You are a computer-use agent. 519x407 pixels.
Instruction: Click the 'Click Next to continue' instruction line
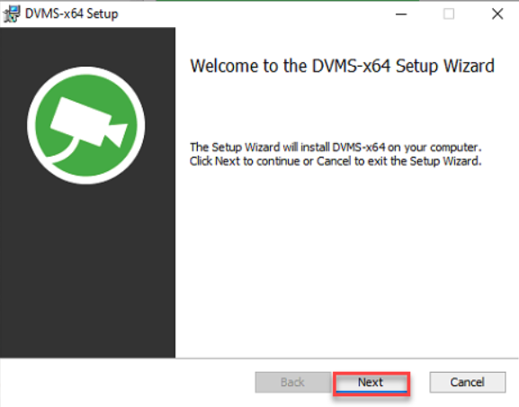pos(336,161)
